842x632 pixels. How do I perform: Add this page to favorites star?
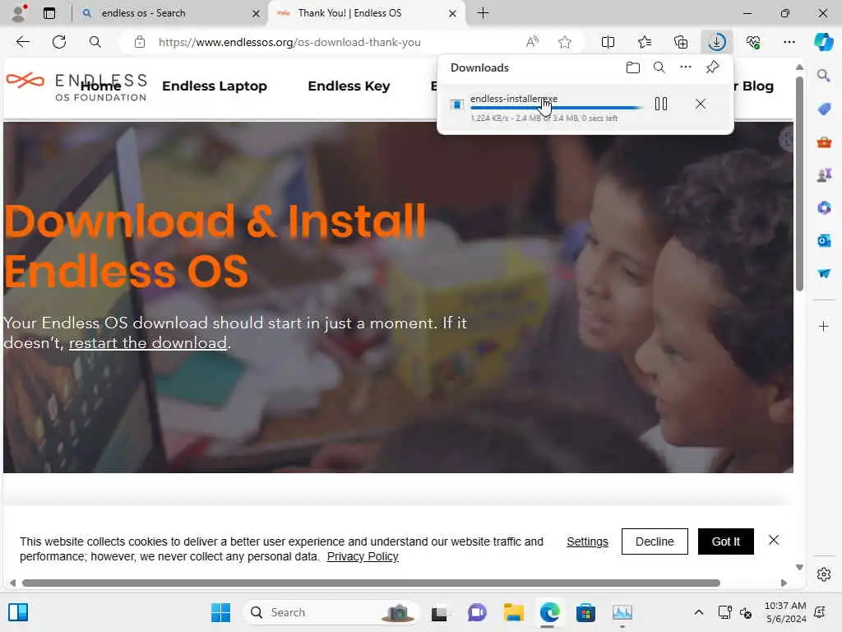pyautogui.click(x=564, y=42)
